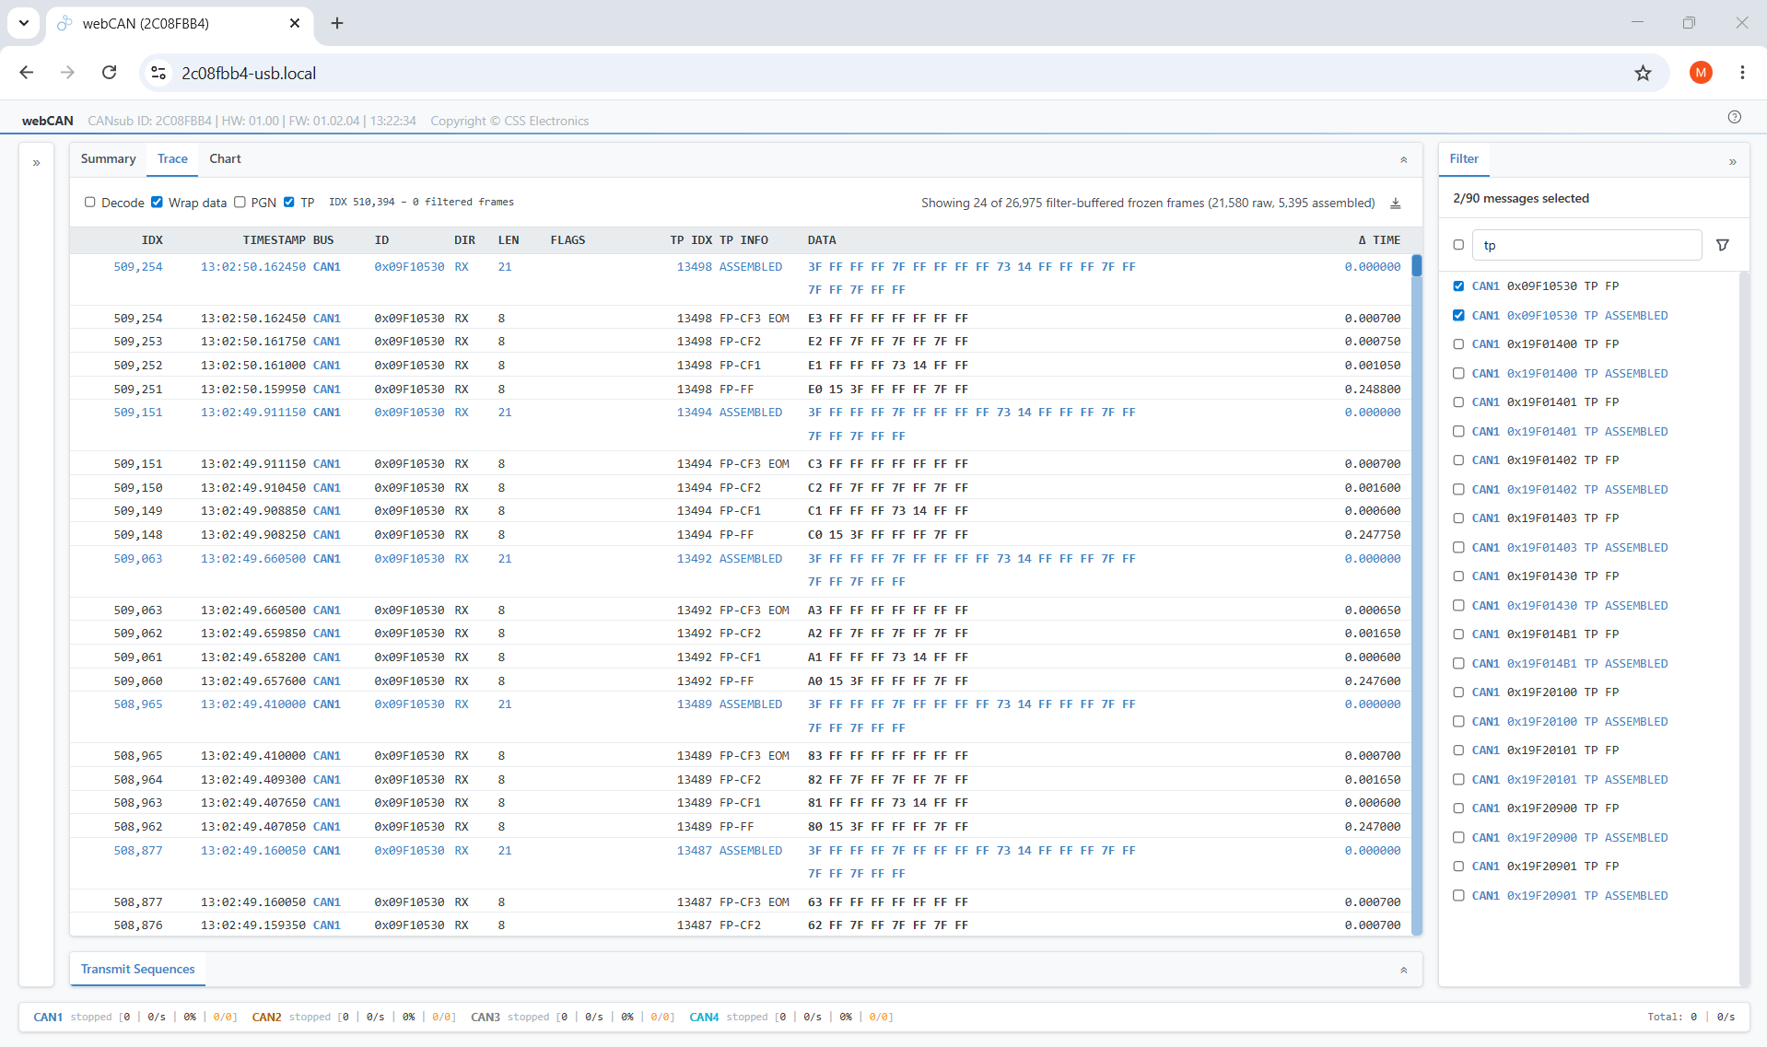The image size is (1767, 1047).
Task: Click the DATA column header
Action: pyautogui.click(x=822, y=240)
